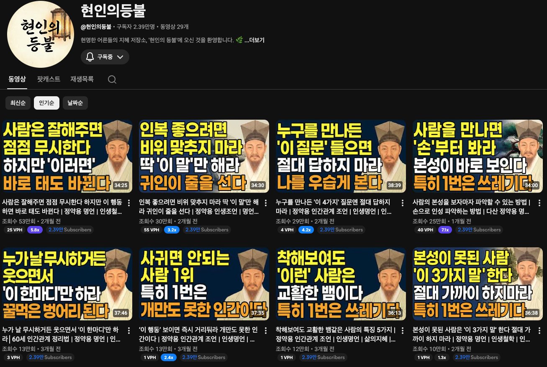Play the '본성이 못된 사람 이 3가지 말' thumbnail

(x=478, y=284)
